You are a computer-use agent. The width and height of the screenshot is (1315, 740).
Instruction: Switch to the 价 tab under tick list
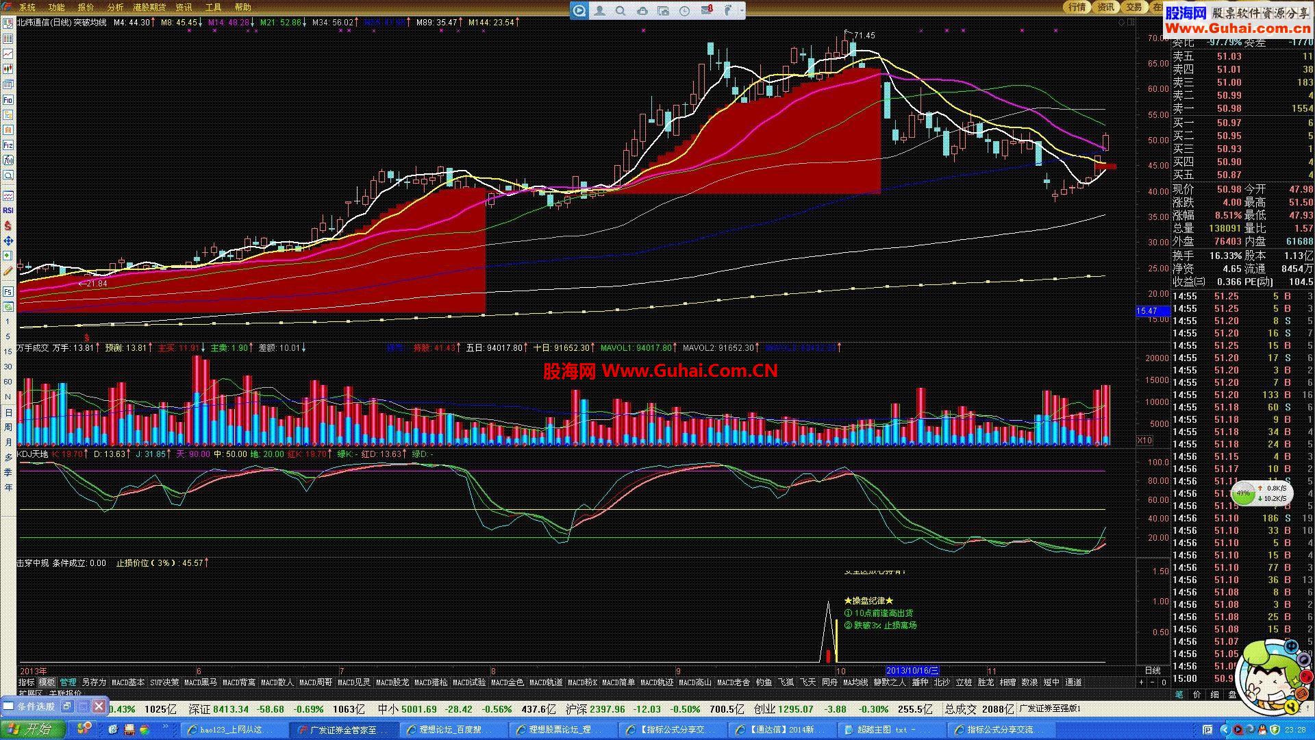(1197, 694)
